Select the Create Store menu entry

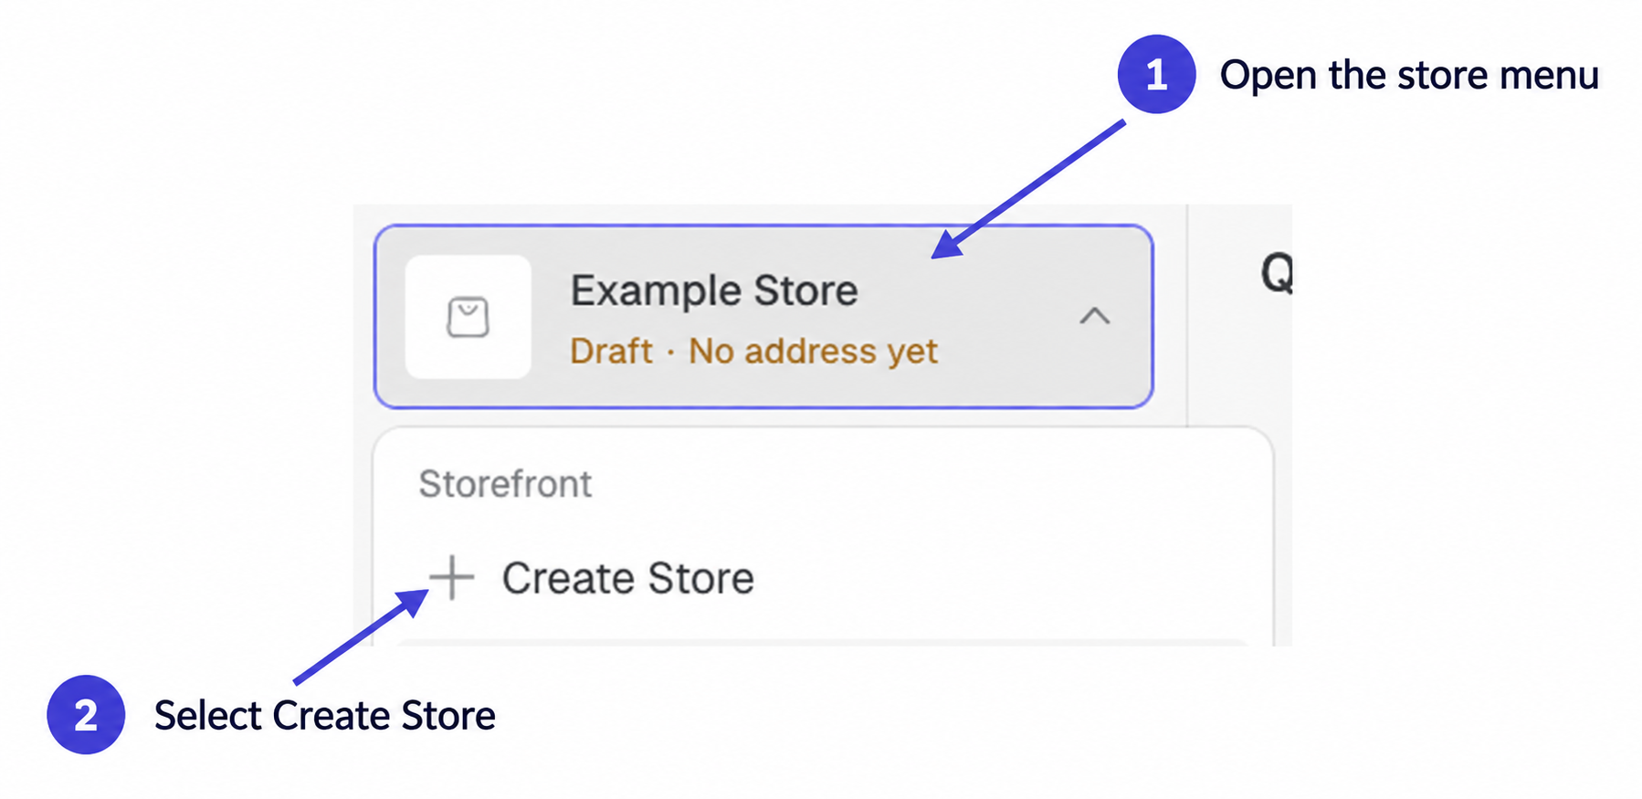point(592,578)
